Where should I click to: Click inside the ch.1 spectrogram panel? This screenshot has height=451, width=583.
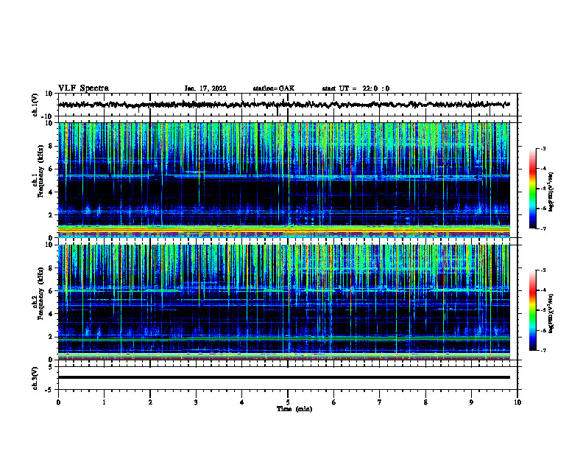283,180
